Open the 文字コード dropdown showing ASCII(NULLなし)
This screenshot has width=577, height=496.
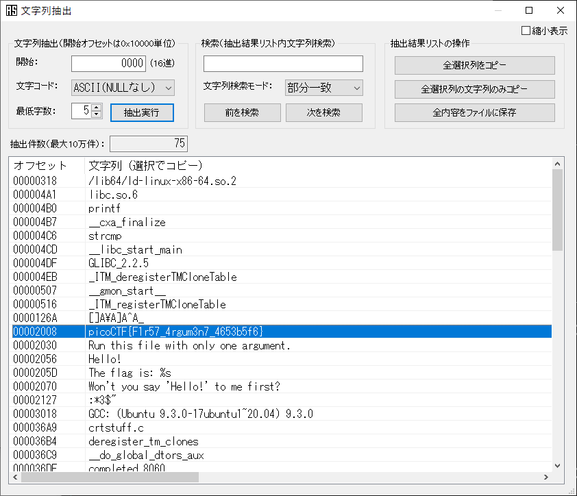pyautogui.click(x=121, y=88)
